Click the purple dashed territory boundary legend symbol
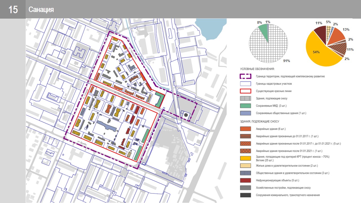 tap(245, 76)
